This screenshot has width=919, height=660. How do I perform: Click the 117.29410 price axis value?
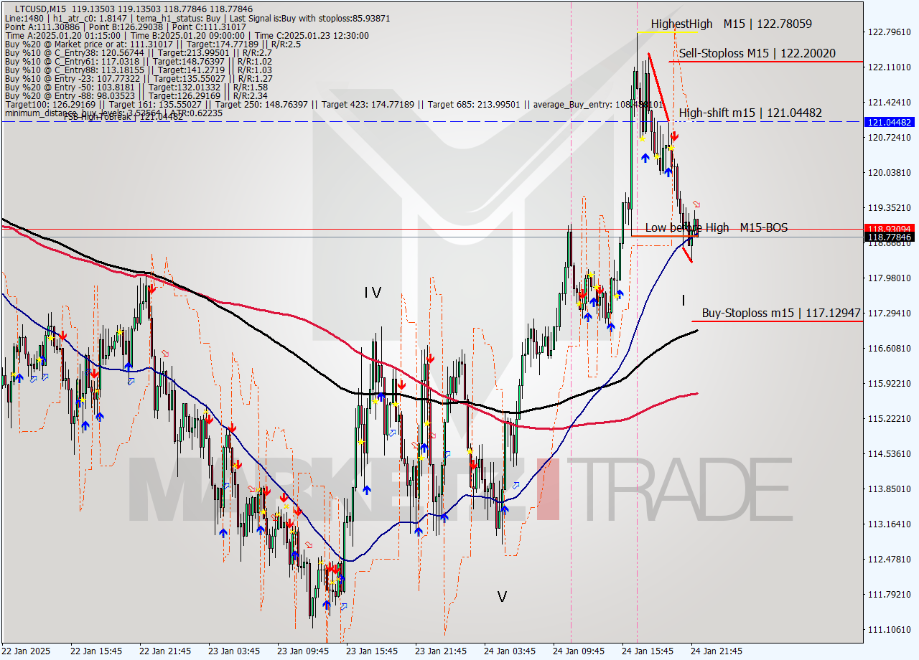pyautogui.click(x=890, y=313)
